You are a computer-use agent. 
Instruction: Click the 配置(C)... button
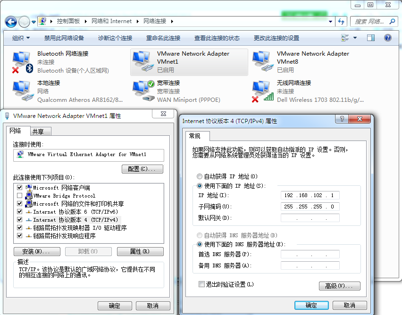pyautogui.click(x=142, y=169)
